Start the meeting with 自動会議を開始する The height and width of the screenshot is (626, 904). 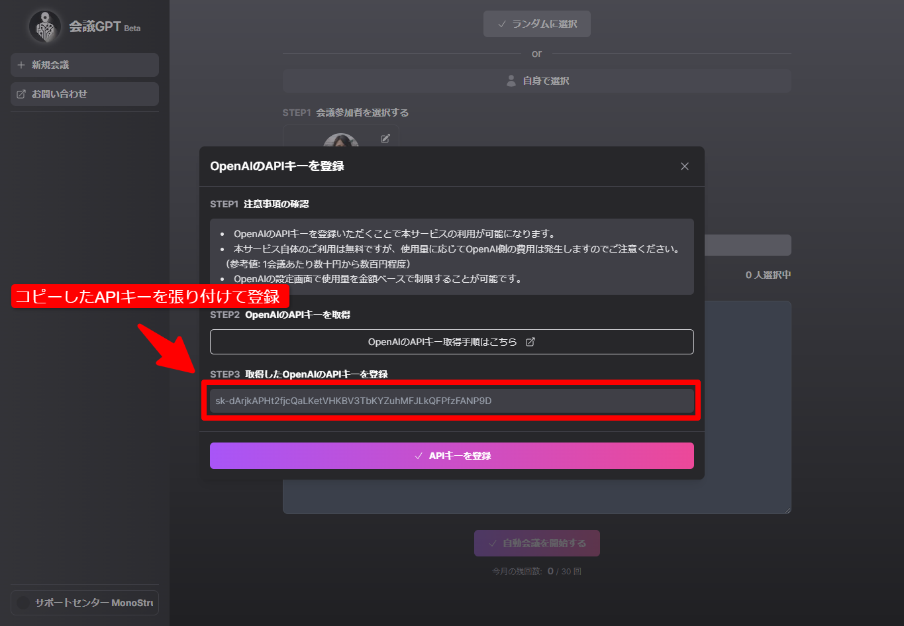pyautogui.click(x=536, y=542)
